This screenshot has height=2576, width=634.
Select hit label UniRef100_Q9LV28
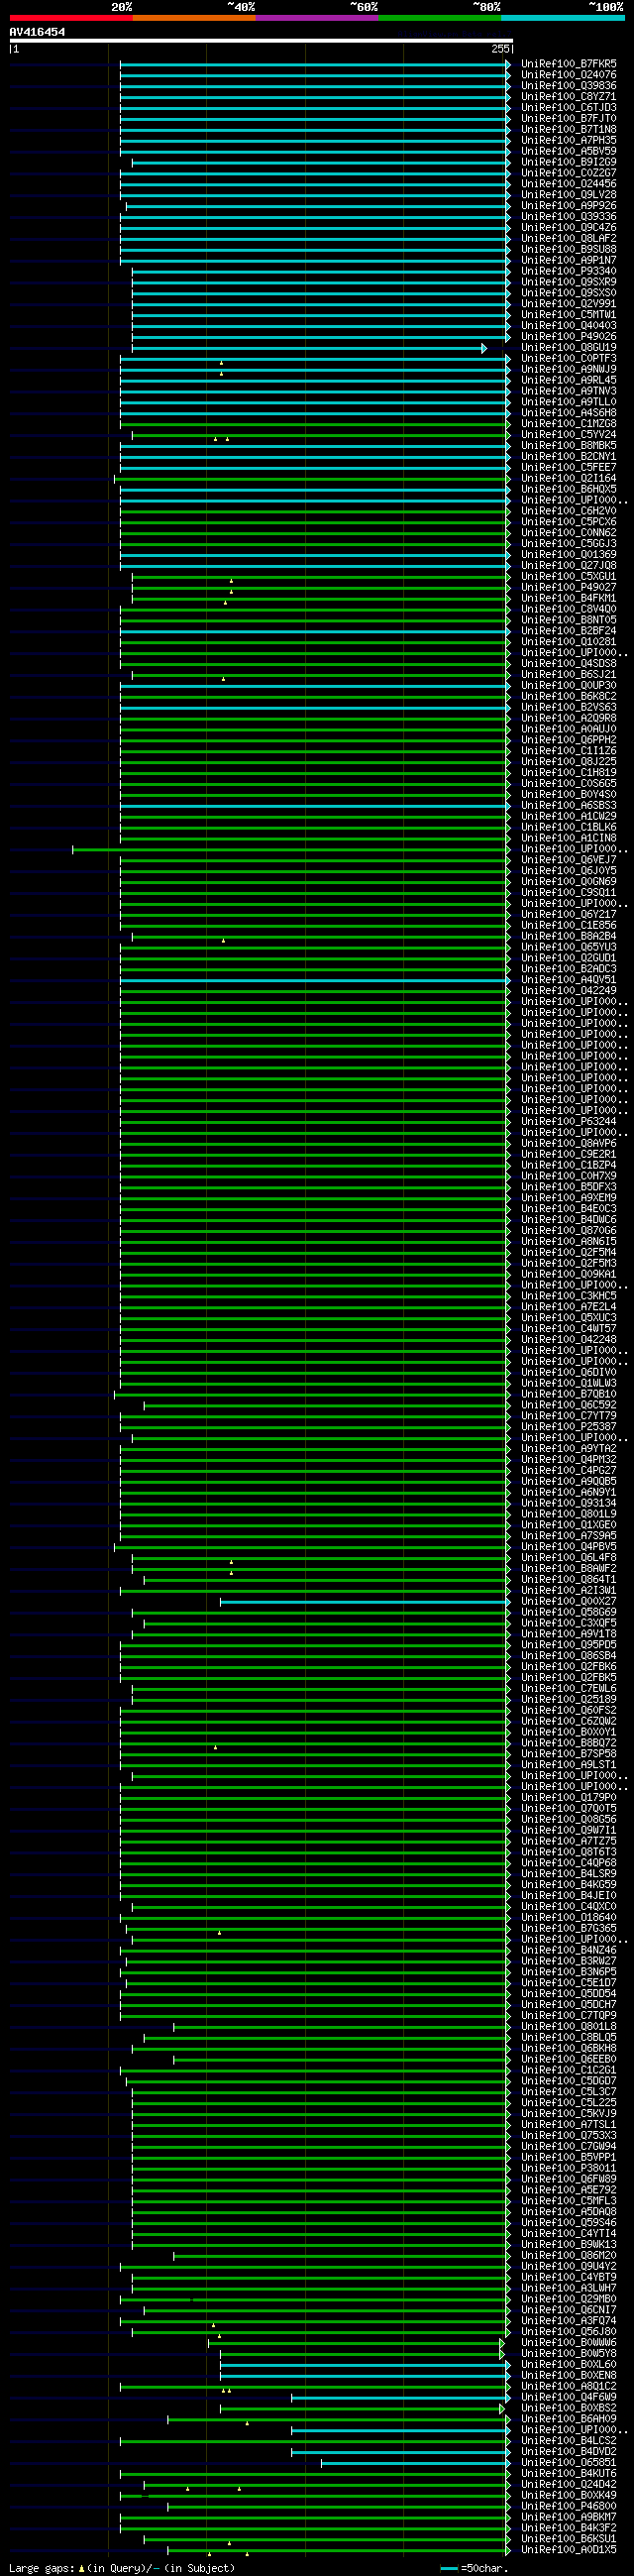[x=569, y=195]
